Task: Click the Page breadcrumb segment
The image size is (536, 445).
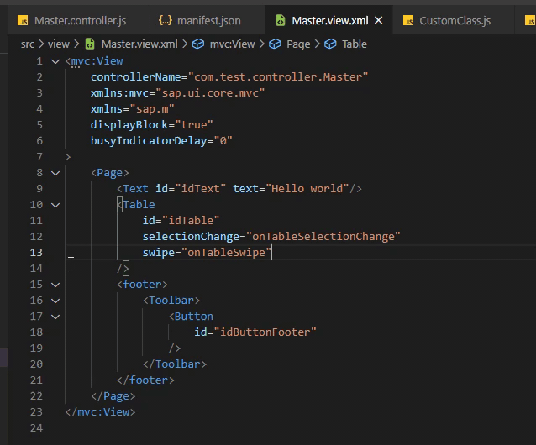Action: (x=298, y=44)
